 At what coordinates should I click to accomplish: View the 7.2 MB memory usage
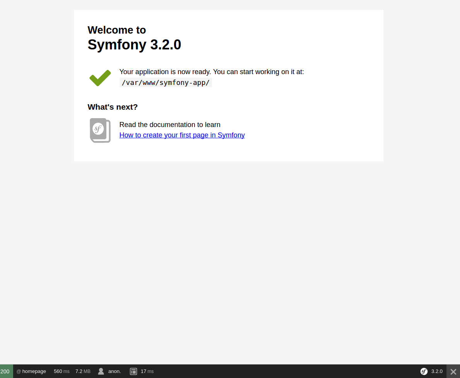point(83,371)
